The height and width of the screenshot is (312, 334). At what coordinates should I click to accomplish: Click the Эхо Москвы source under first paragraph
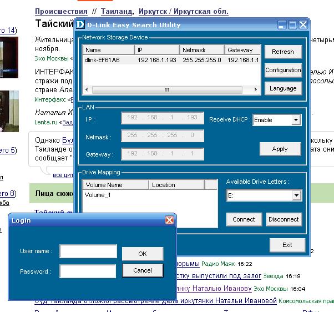coord(52,58)
